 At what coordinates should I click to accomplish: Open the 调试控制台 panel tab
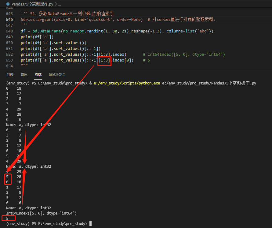pos(57,75)
